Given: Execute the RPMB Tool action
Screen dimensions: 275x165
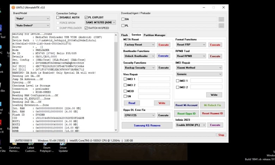Looking at the screenshot, I should pos(215,56).
